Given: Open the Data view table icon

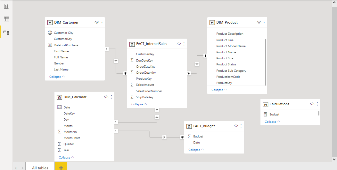Looking at the screenshot, I should click(6, 19).
